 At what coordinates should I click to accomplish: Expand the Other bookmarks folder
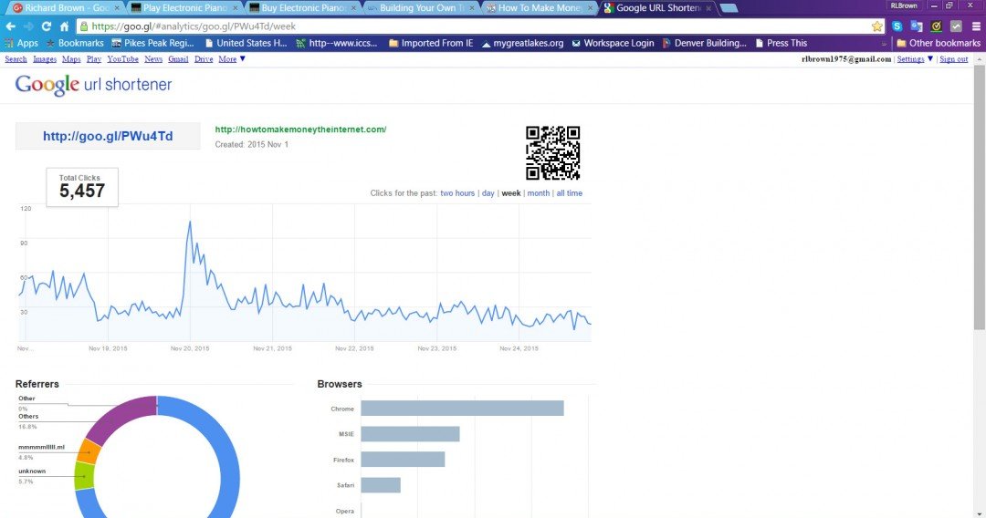pyautogui.click(x=939, y=44)
